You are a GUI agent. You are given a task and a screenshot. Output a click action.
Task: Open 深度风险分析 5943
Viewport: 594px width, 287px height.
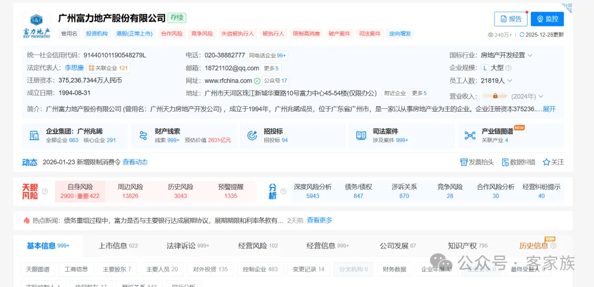(x=312, y=191)
